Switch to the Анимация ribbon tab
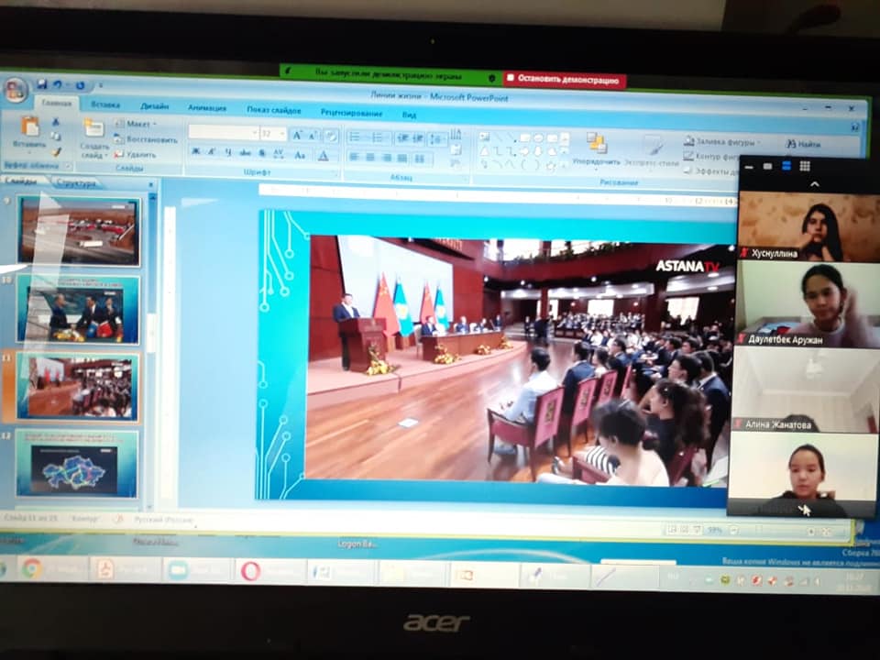 (207, 108)
